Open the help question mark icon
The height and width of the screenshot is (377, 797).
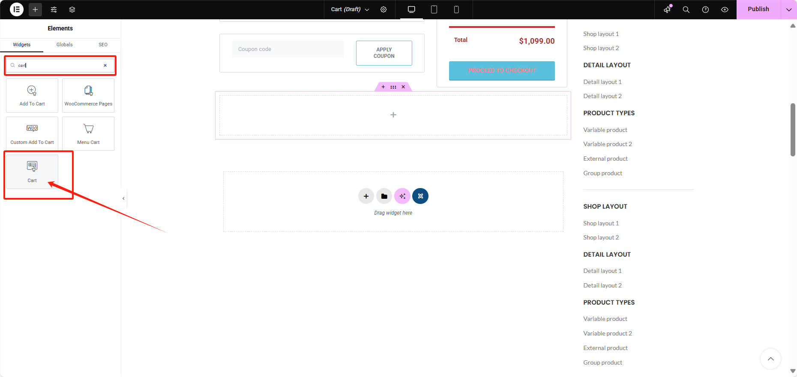pos(705,9)
